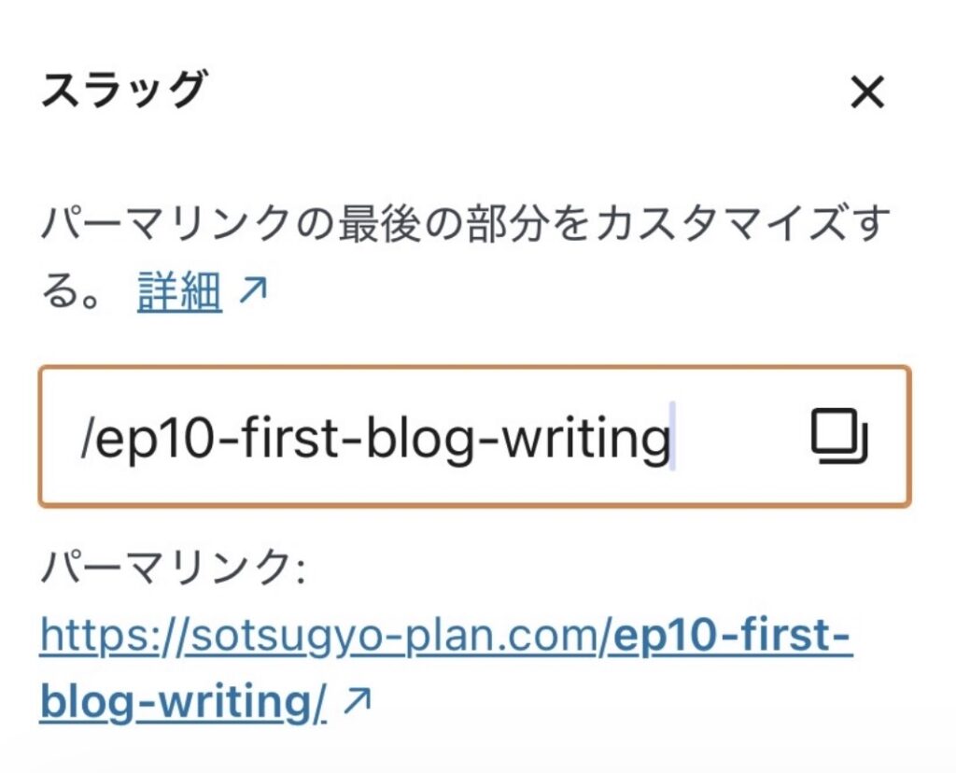Focus the slug input field
The height and width of the screenshot is (773, 956).
475,437
